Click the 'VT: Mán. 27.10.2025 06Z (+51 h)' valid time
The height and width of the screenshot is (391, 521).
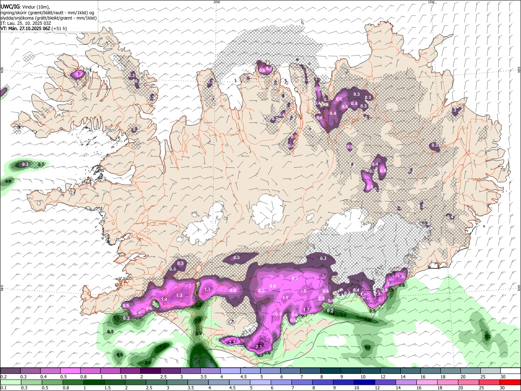(34, 29)
